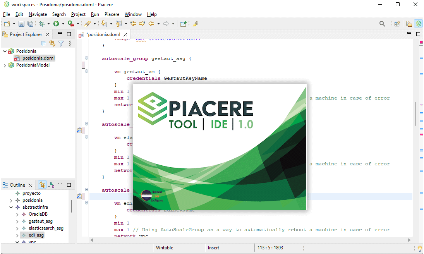
Task: Fold the autoscale_group gestaut_asg code block
Action: (x=86, y=58)
